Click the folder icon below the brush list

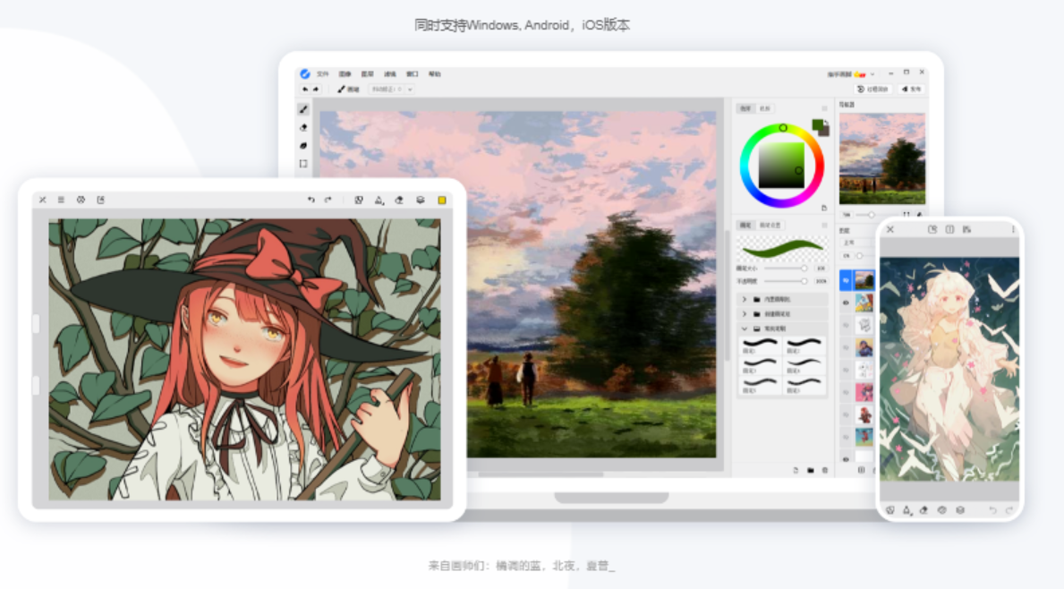coord(810,470)
